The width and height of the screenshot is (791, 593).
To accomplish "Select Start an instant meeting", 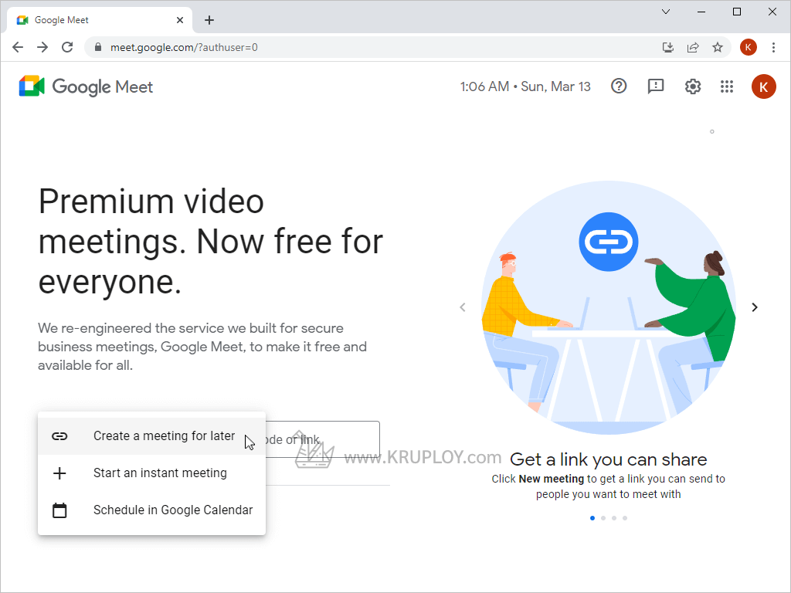I will [152, 473].
